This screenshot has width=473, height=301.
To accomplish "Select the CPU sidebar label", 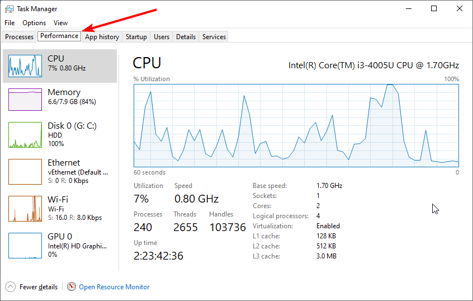I will [x=56, y=59].
